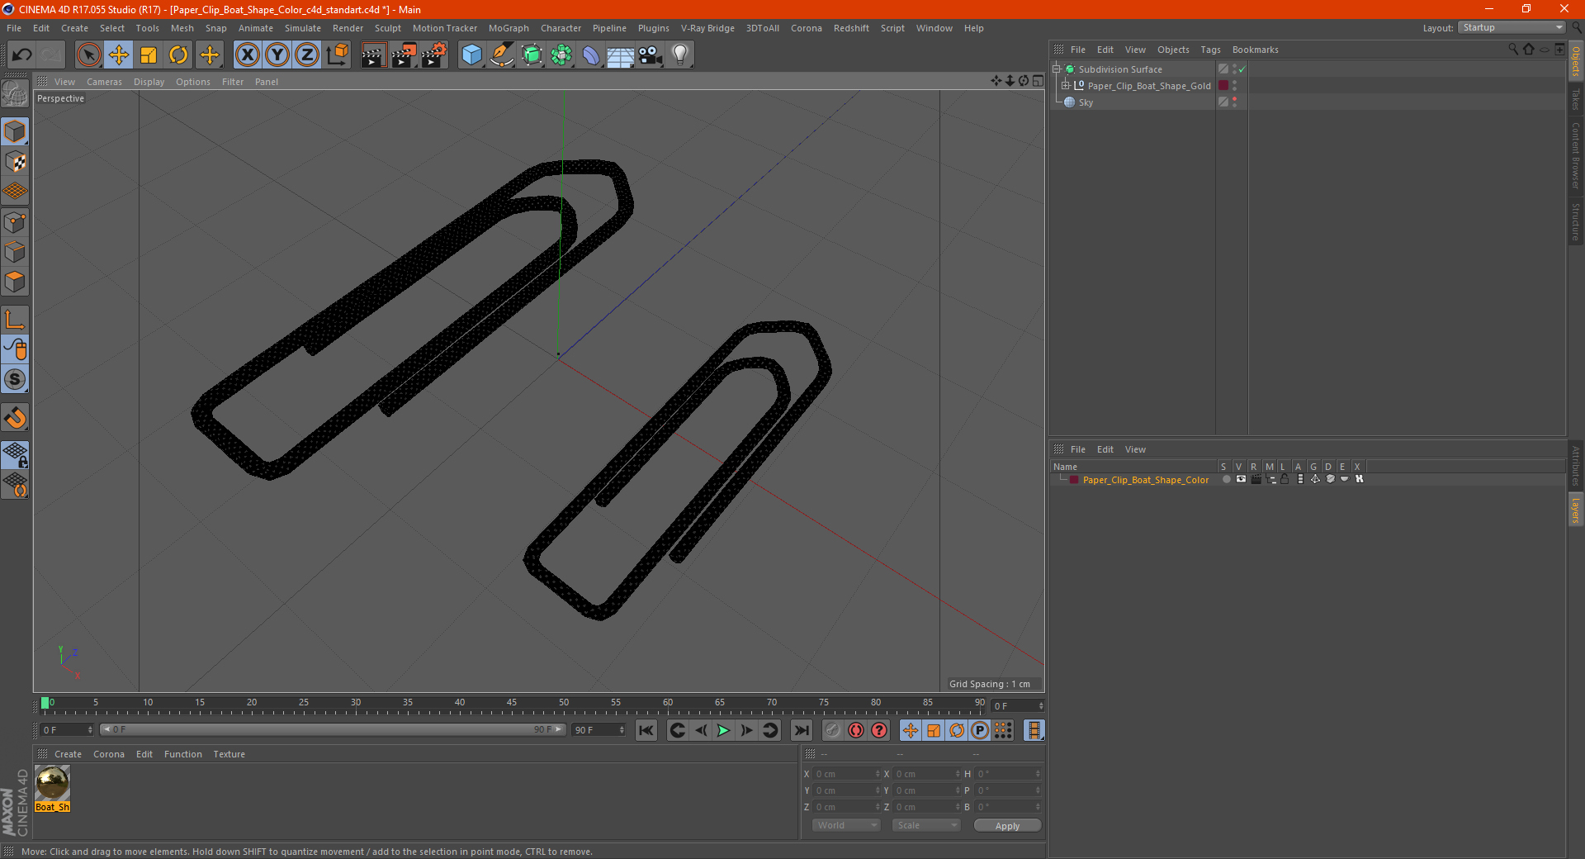Image resolution: width=1585 pixels, height=859 pixels.
Task: Add a light object
Action: pos(680,55)
